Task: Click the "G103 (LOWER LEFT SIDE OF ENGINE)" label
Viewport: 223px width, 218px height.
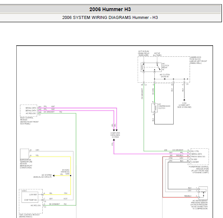Action: pos(184,105)
